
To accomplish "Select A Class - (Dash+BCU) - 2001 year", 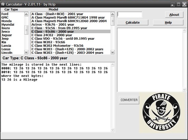I will click(57, 14).
